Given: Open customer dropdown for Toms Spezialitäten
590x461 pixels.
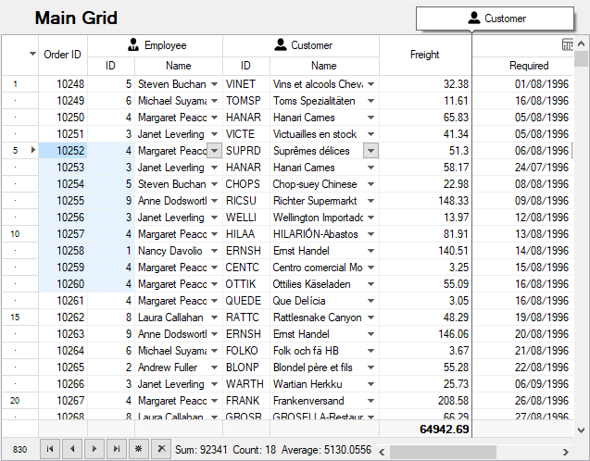Looking at the screenshot, I should click(370, 101).
